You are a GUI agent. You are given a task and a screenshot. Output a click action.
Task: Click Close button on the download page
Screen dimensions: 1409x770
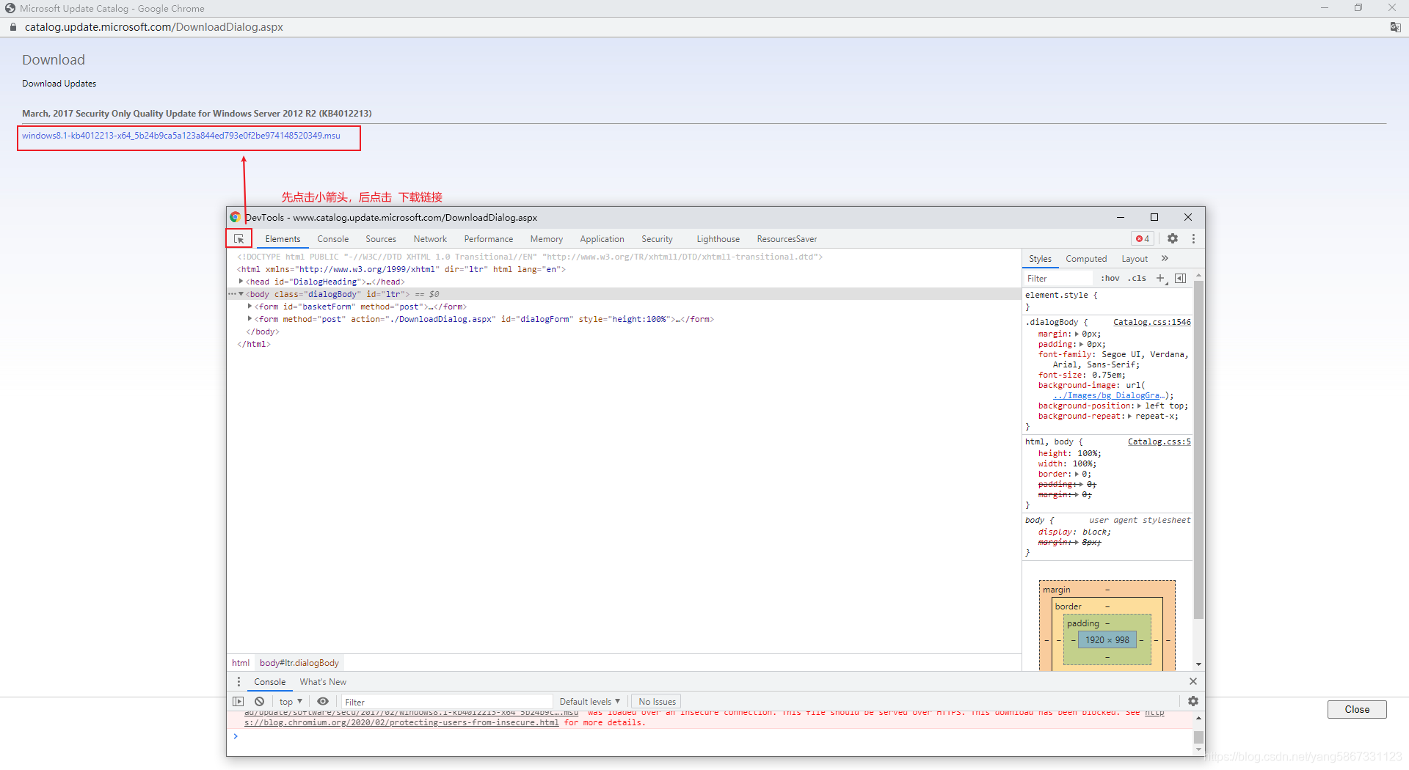coord(1357,709)
